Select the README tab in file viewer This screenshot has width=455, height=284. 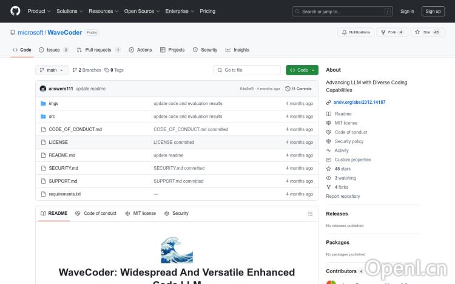point(54,214)
